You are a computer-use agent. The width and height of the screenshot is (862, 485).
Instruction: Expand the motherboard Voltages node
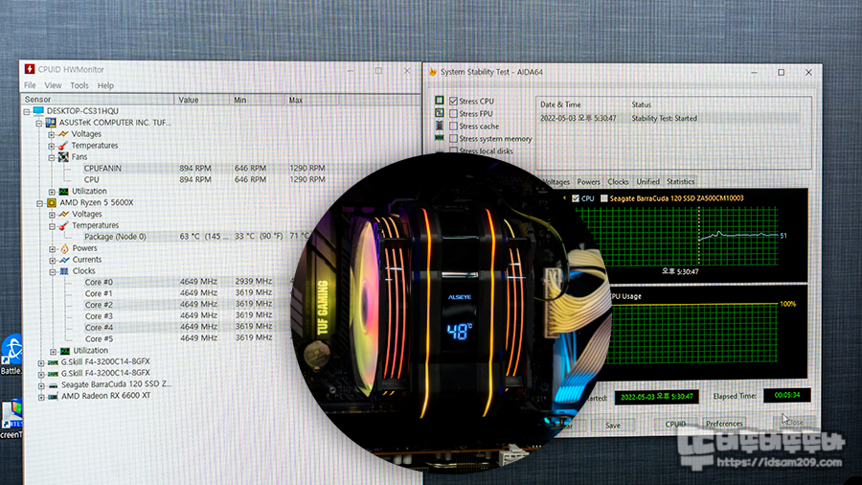(51, 134)
